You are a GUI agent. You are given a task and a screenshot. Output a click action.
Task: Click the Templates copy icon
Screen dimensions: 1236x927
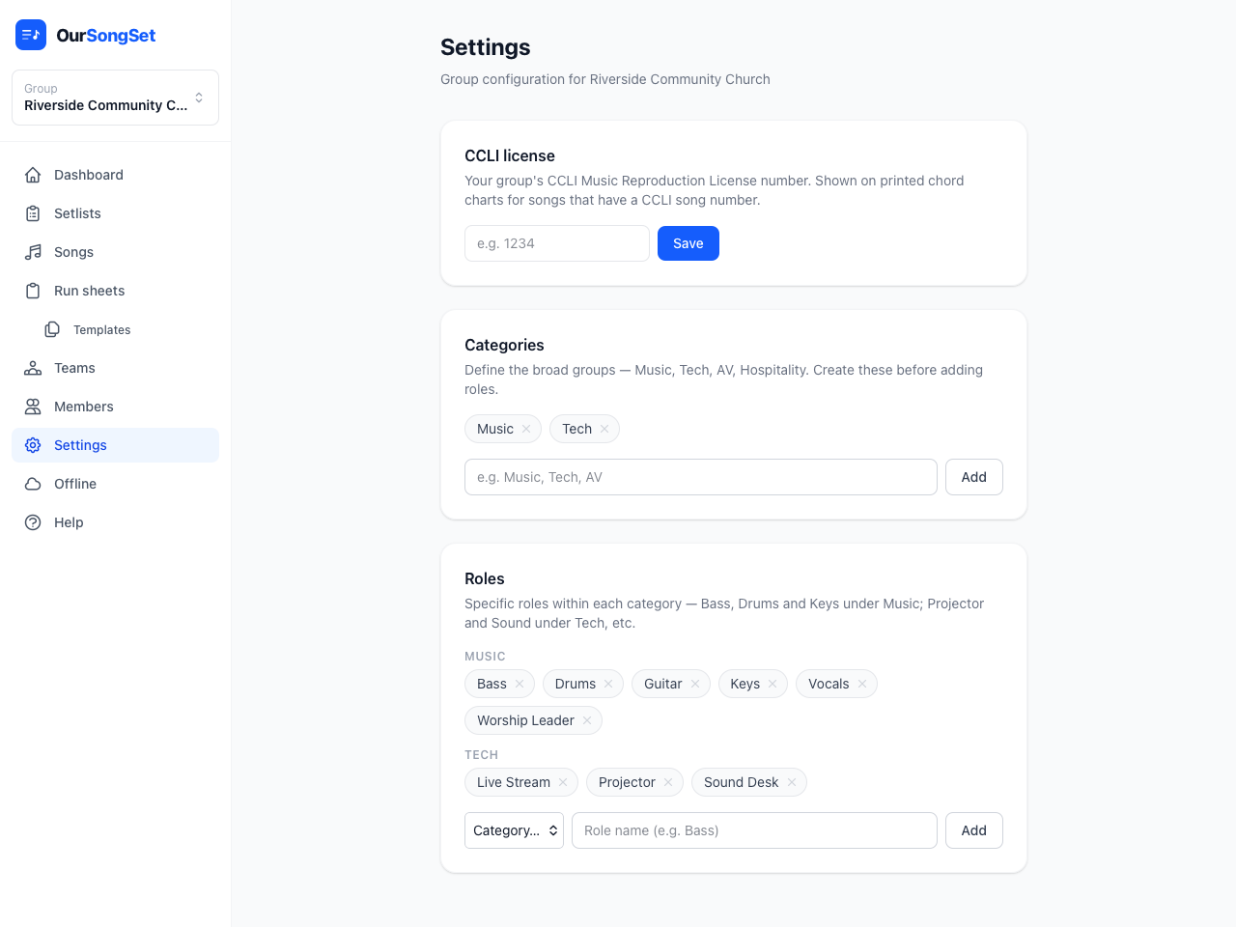click(x=52, y=329)
